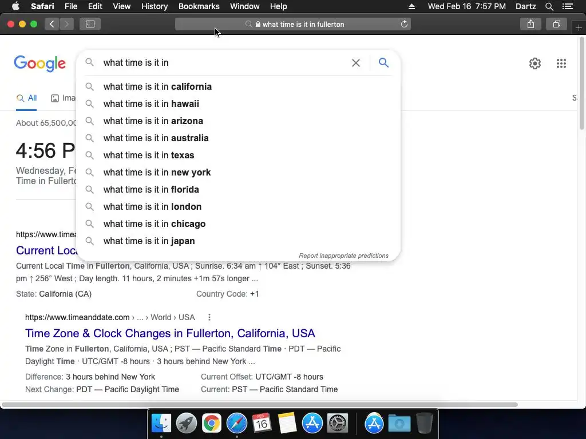Click 'Report inappropriate predictions' link
Image resolution: width=586 pixels, height=439 pixels.
click(x=343, y=256)
